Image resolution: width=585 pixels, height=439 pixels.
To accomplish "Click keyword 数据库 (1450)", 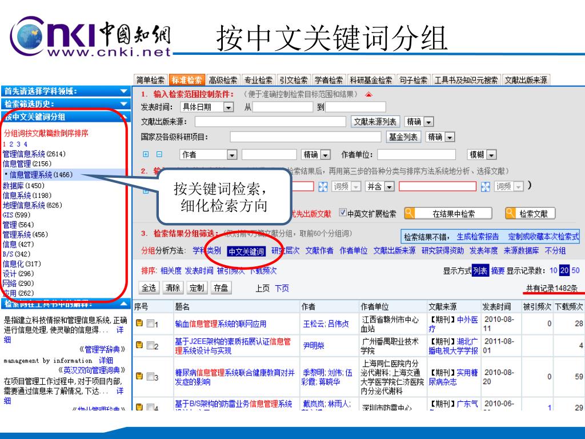I will 23,186.
